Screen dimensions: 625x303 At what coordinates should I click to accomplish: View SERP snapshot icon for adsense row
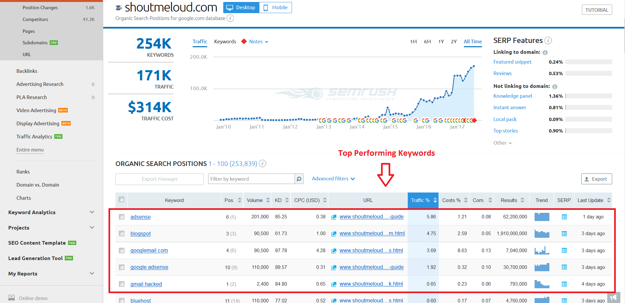click(x=564, y=217)
